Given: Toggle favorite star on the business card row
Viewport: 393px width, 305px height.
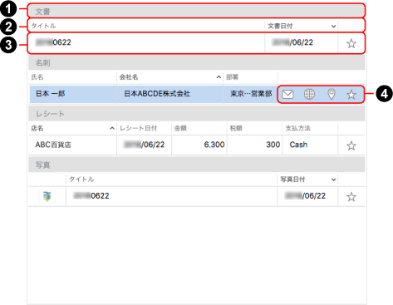Looking at the screenshot, I should coord(351,95).
